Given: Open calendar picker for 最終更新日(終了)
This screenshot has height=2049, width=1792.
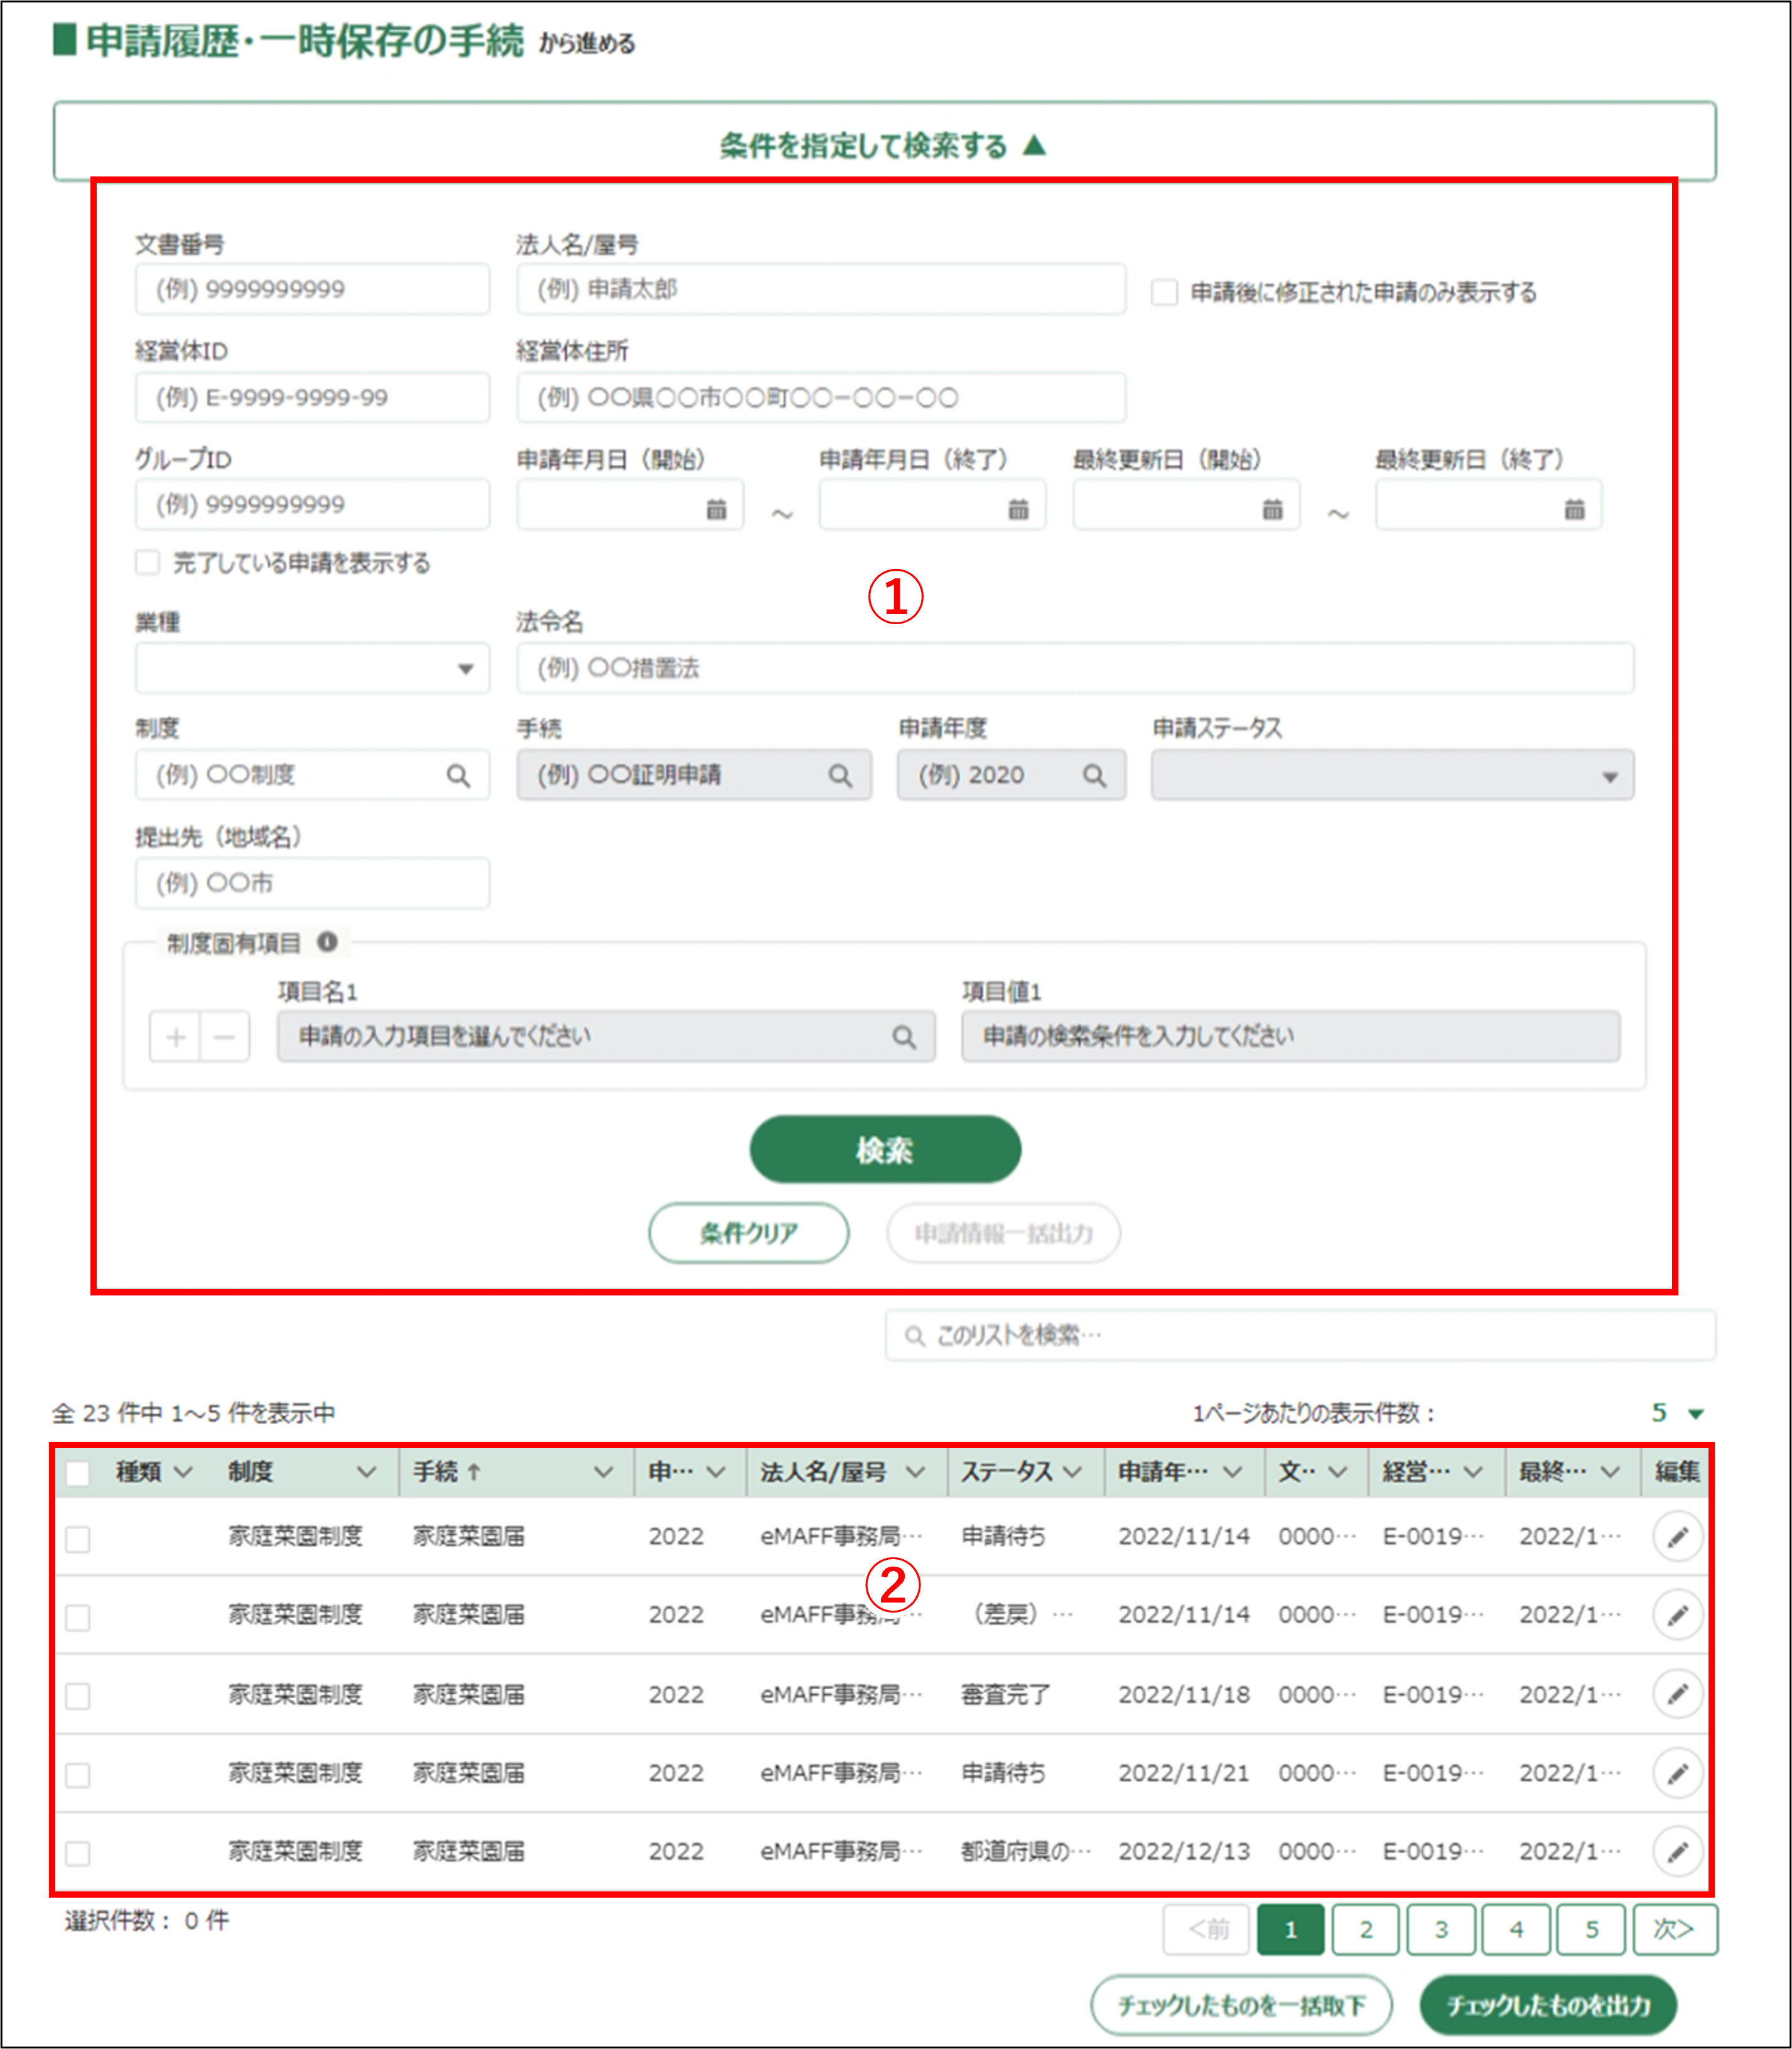Looking at the screenshot, I should tap(1574, 509).
